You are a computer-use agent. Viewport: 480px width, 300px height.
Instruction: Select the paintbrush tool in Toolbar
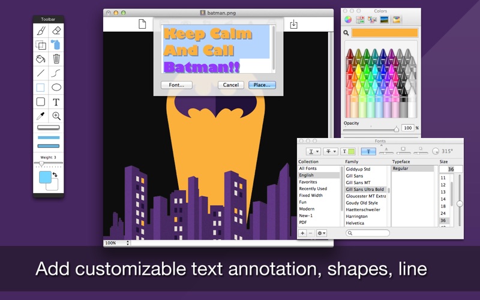41,31
